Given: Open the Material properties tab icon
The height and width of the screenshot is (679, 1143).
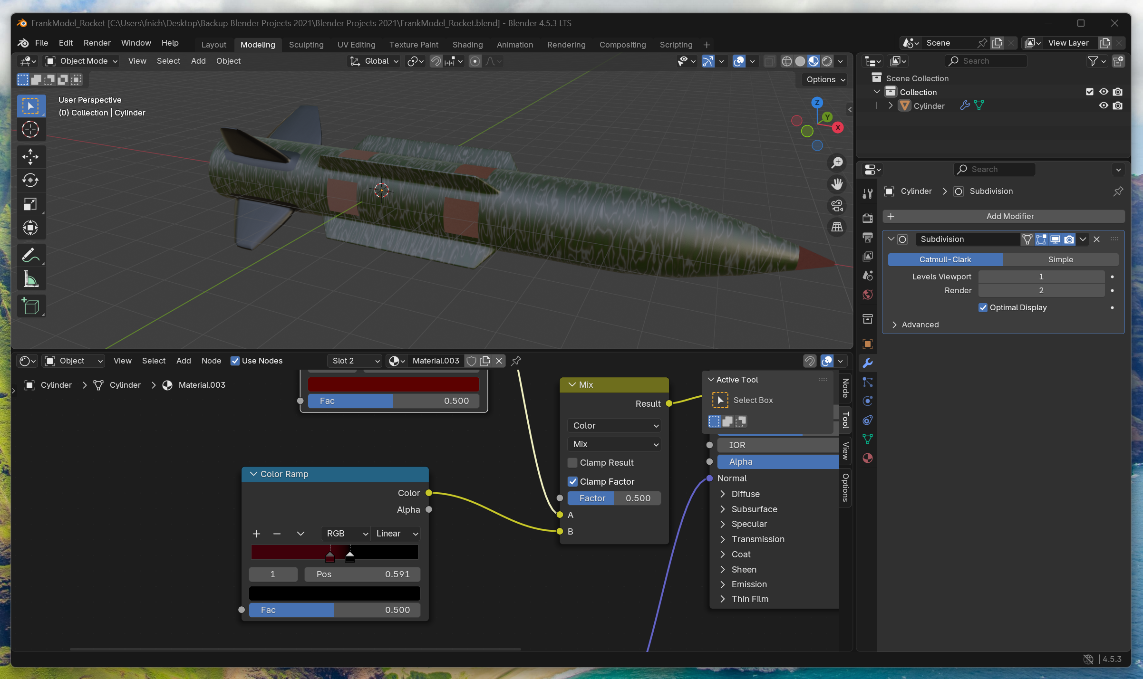Looking at the screenshot, I should tap(868, 458).
